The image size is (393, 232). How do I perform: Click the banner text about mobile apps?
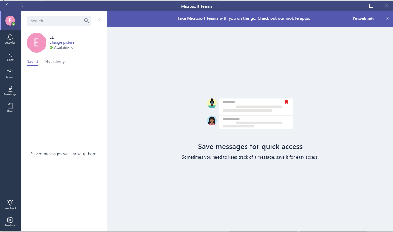pos(244,18)
